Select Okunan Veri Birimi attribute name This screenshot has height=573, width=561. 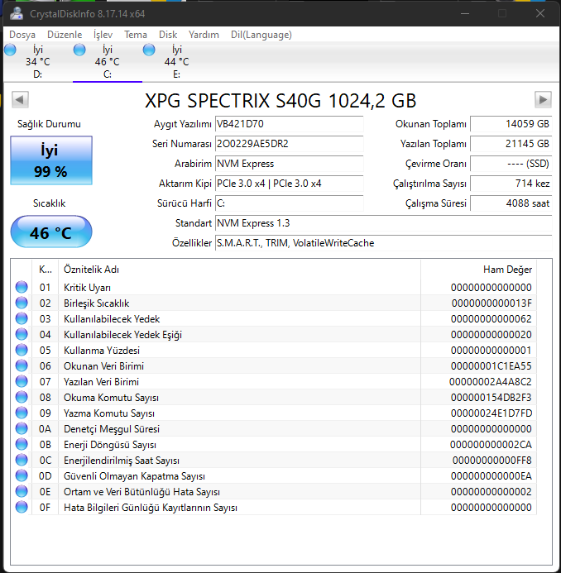(x=103, y=366)
